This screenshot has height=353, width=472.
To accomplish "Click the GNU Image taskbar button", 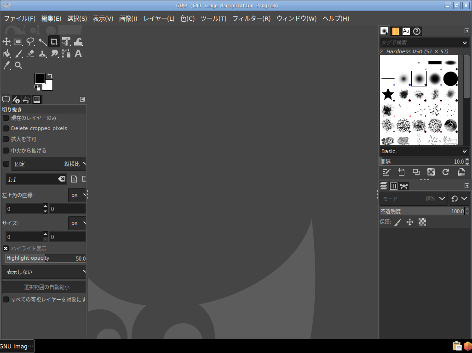I will point(17,347).
